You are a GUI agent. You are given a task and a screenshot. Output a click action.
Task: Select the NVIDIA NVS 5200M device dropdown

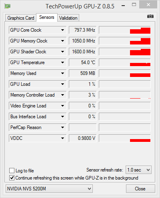tap(49, 189)
